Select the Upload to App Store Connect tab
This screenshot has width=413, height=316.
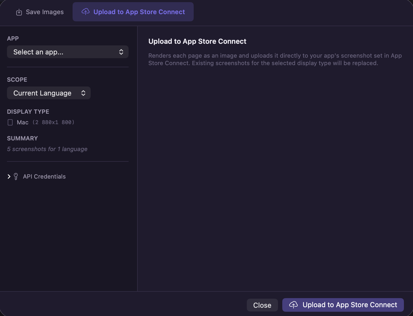133,12
